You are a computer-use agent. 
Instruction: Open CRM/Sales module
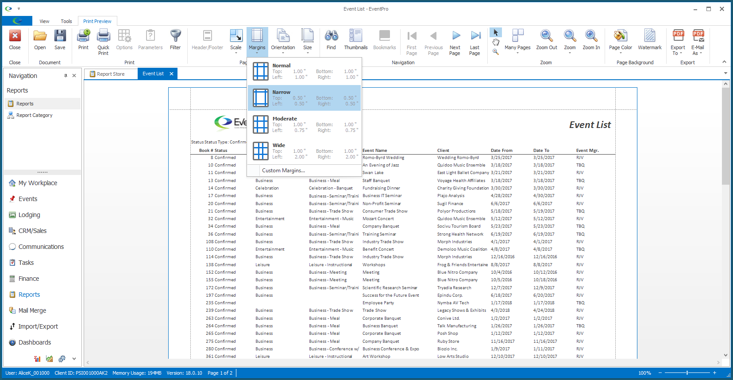(32, 231)
